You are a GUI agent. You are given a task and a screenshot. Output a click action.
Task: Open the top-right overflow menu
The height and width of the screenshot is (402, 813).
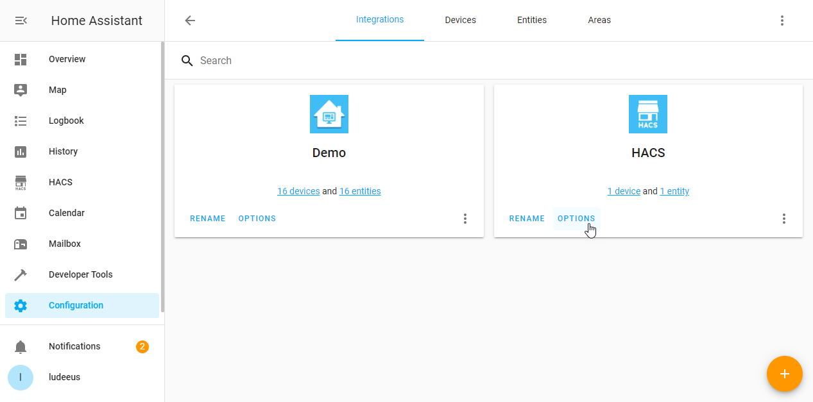782,21
